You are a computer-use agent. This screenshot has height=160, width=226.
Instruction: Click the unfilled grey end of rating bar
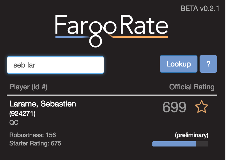202,144
